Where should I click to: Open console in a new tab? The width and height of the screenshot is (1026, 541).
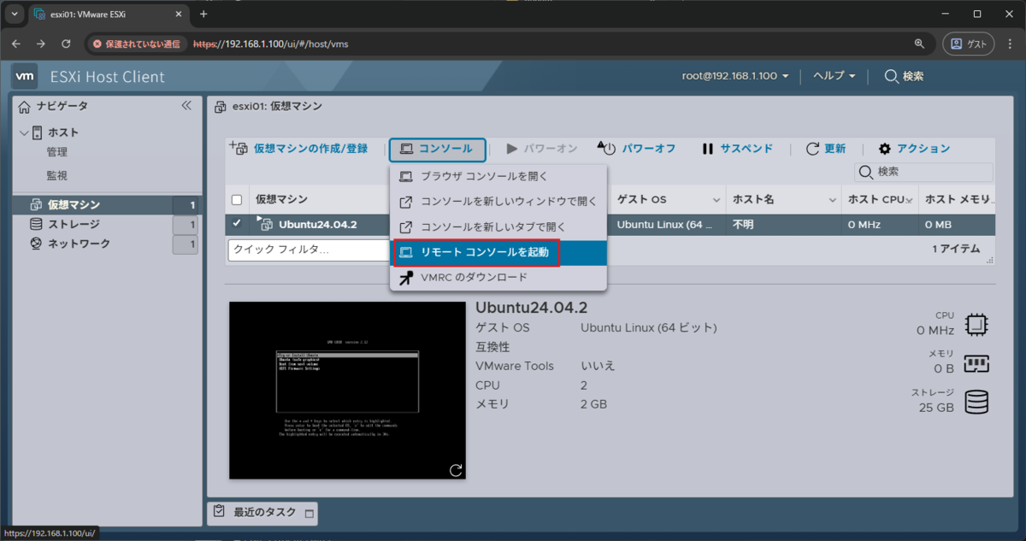[498, 227]
